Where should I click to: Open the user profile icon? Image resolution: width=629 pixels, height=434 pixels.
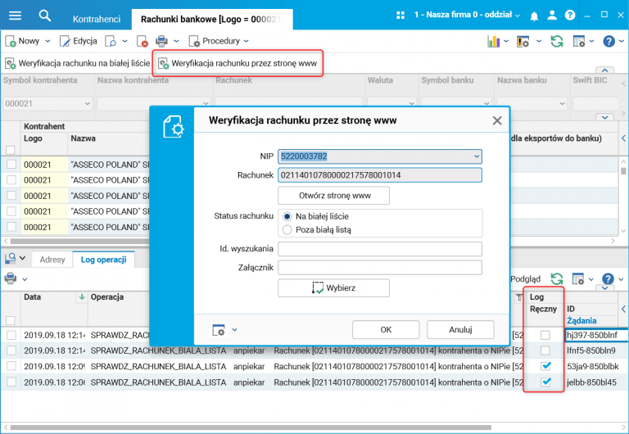click(552, 16)
